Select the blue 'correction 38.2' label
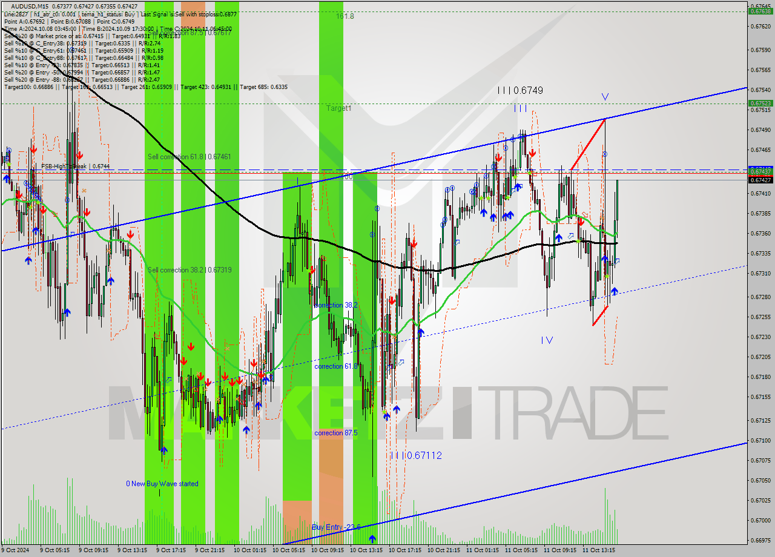Screen dimensions: 775x557 click(336, 305)
